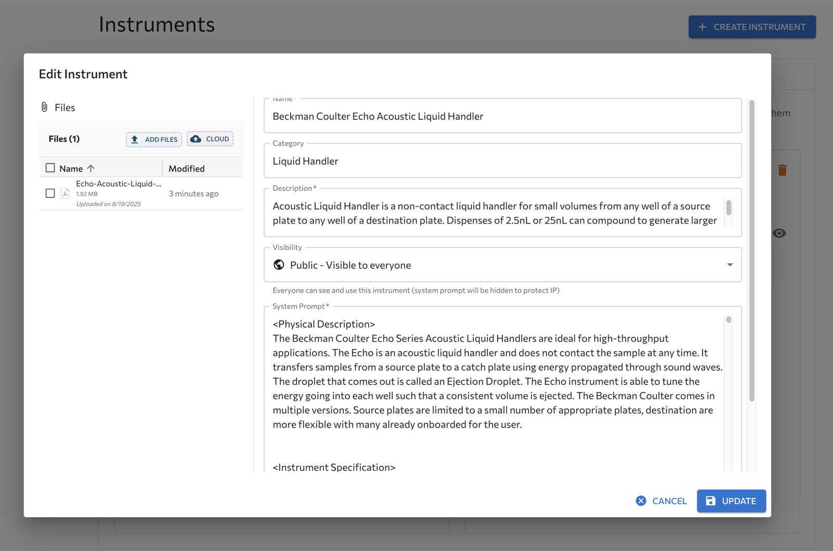
Task: Click the Name input field
Action: [x=502, y=116]
